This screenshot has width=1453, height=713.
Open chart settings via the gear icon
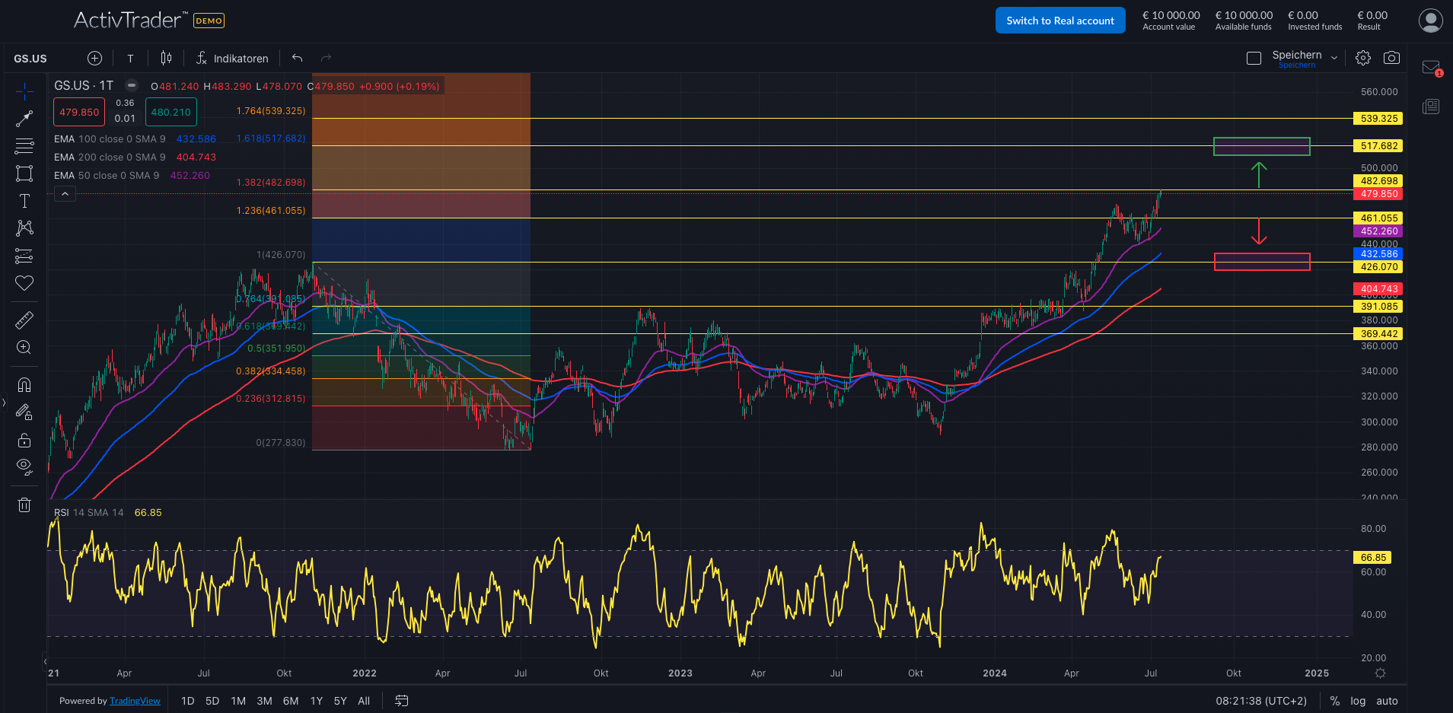(1363, 57)
